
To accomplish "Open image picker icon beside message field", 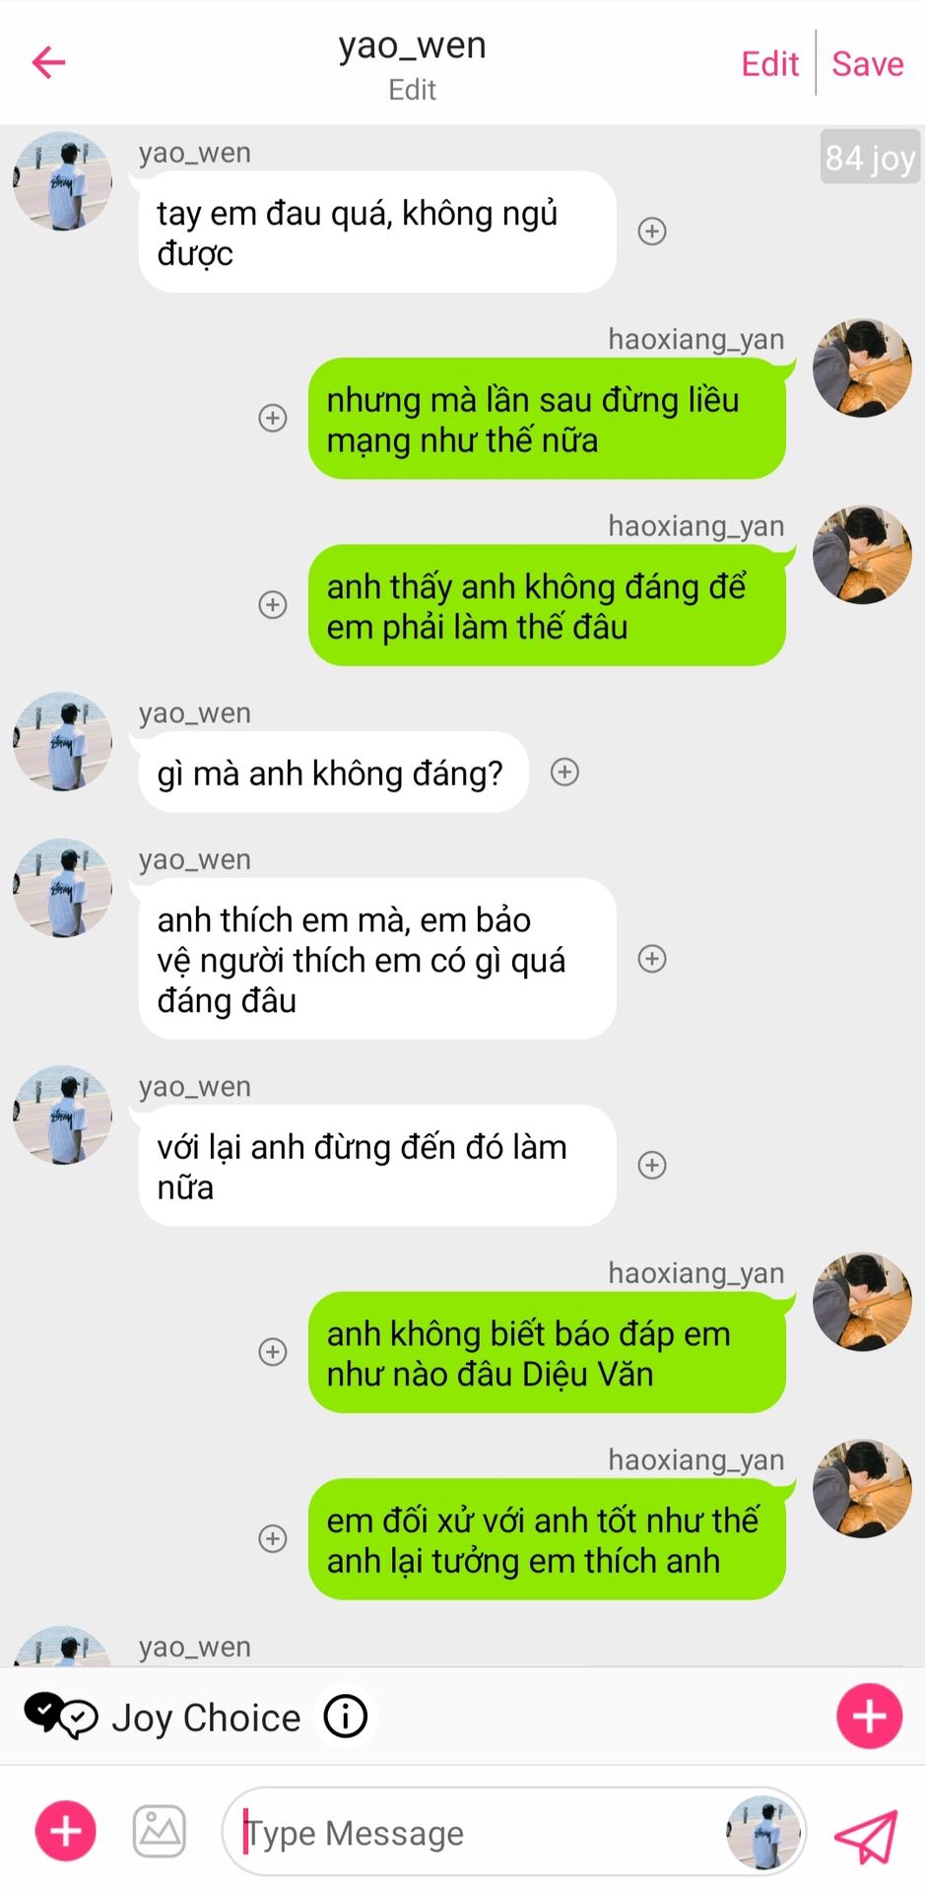I will [x=160, y=1831].
